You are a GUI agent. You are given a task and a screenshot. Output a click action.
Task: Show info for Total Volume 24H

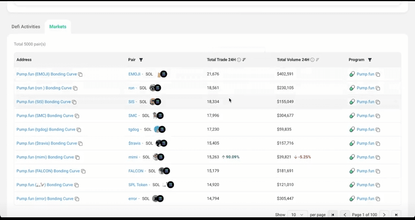tap(312, 60)
